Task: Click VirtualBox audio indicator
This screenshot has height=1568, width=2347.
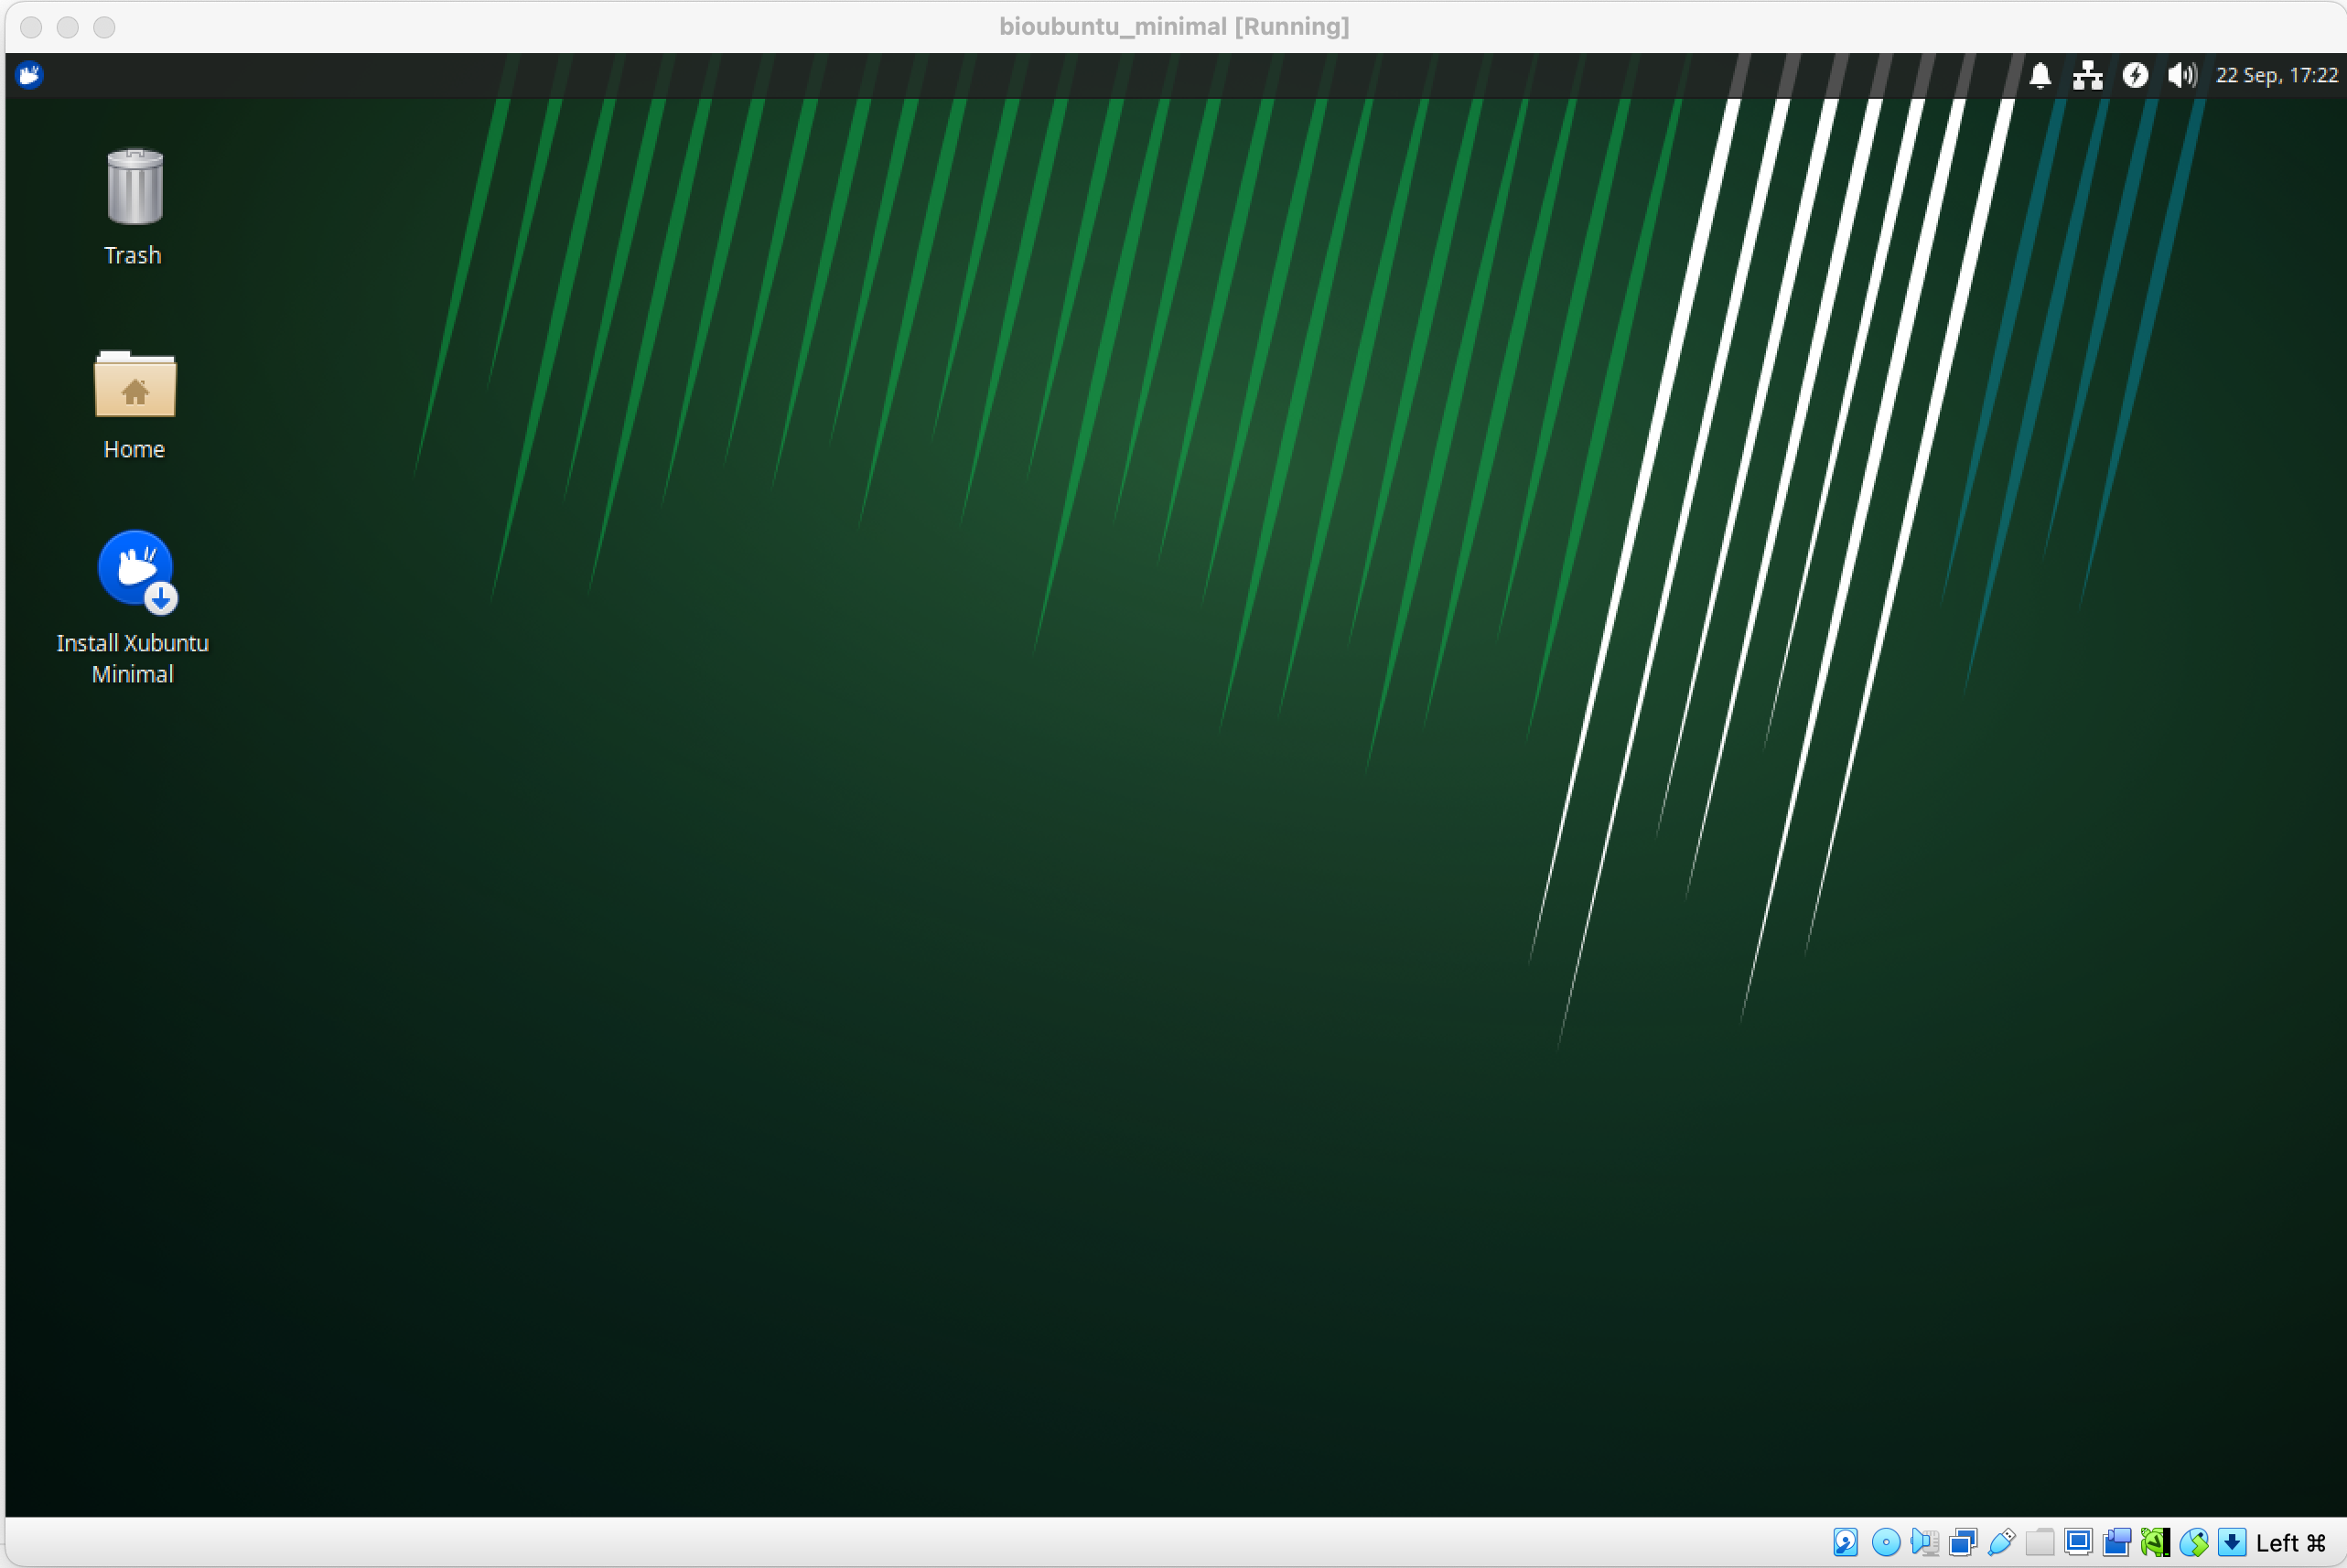Action: [x=1924, y=1542]
